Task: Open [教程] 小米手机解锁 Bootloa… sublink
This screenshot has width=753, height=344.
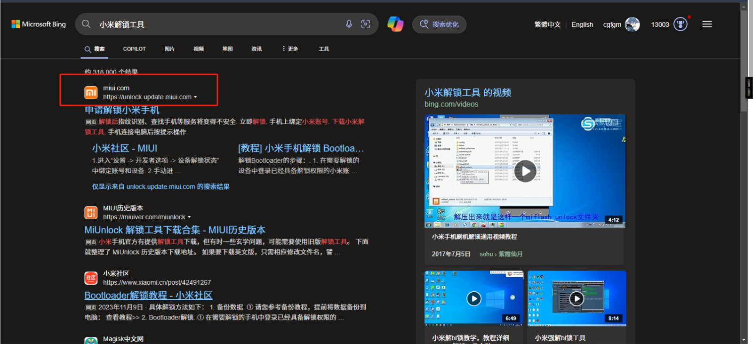Action: (301, 148)
